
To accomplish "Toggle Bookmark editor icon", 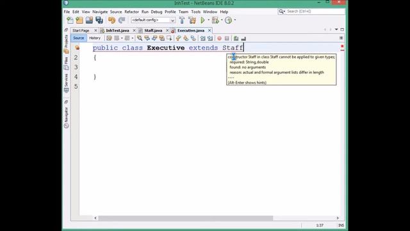I will (193, 38).
